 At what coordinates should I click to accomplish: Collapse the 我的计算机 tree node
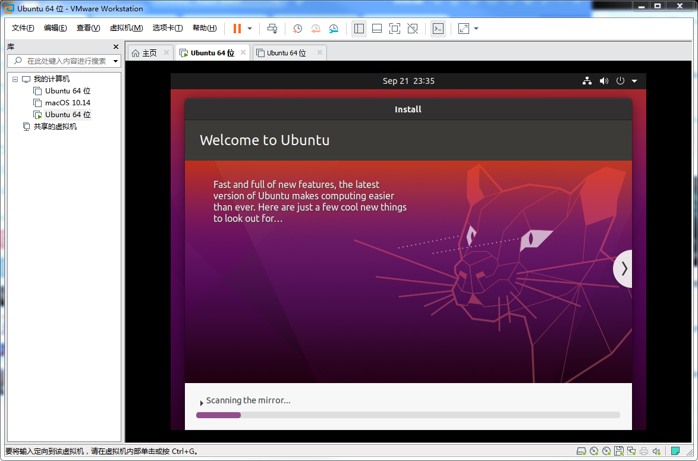coord(15,79)
